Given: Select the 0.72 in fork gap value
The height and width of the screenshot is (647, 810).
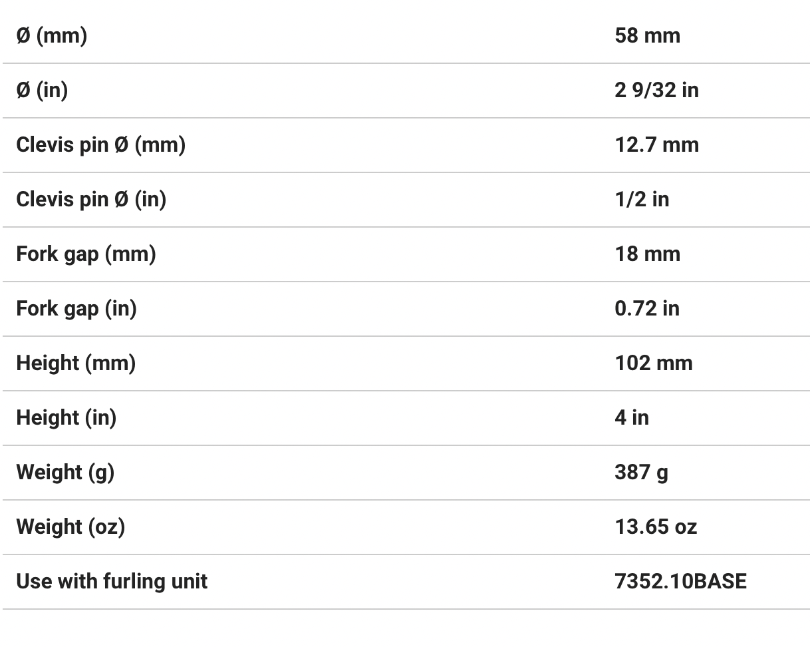Looking at the screenshot, I should 647,308.
